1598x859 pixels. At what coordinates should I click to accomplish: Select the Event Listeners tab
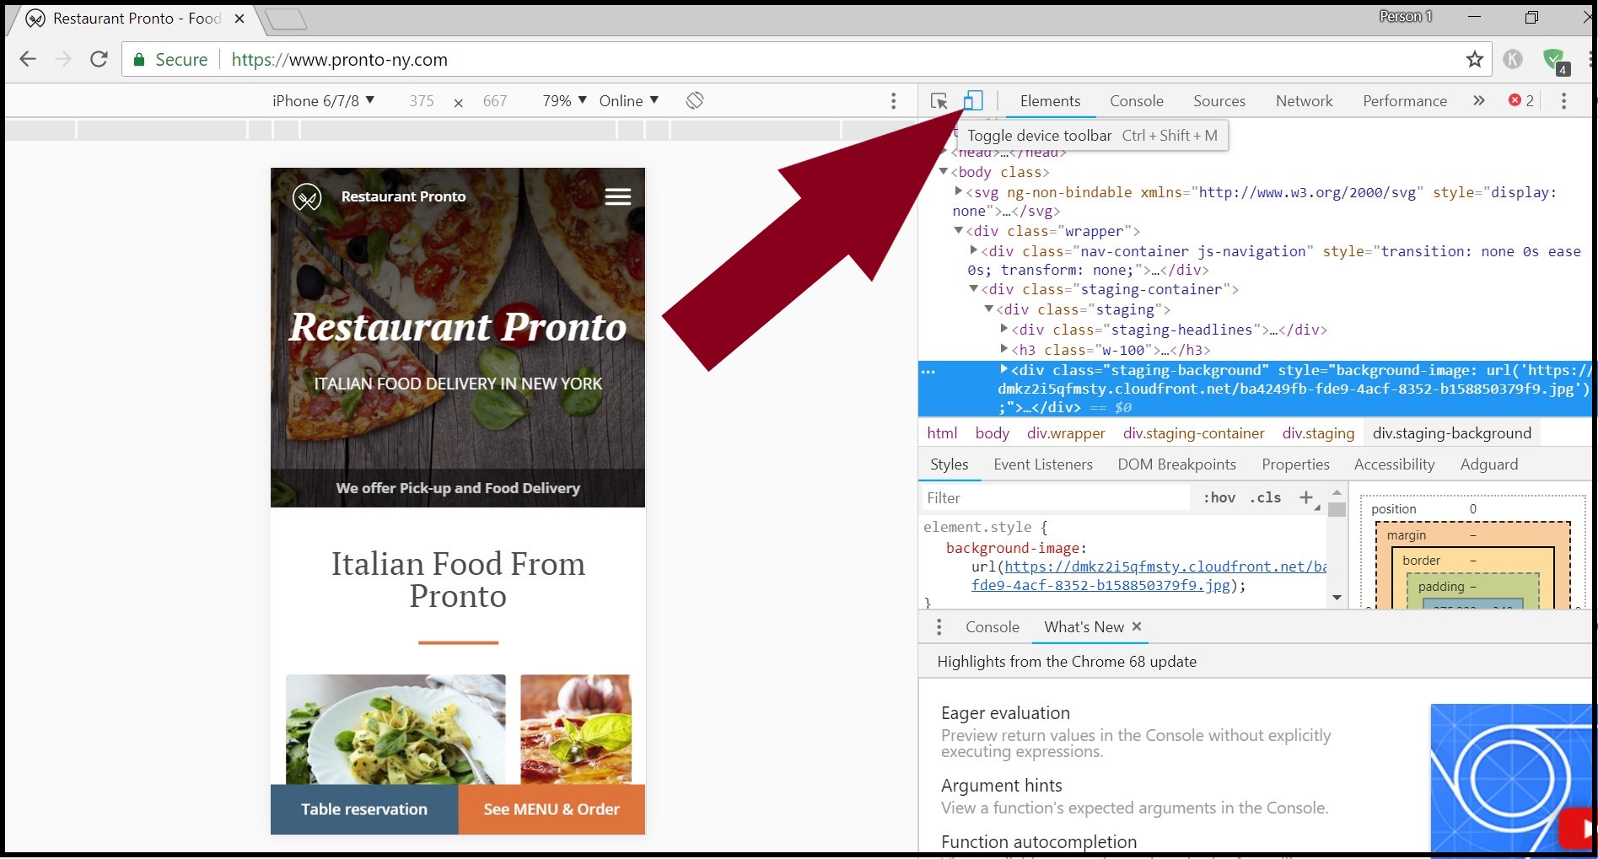[x=1043, y=464]
